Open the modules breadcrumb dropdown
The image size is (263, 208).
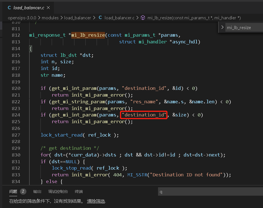(x=50, y=18)
